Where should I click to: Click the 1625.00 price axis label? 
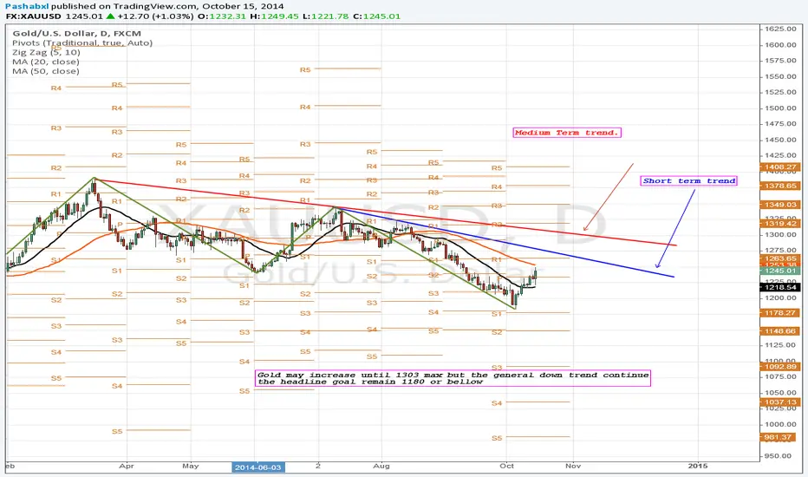(780, 29)
